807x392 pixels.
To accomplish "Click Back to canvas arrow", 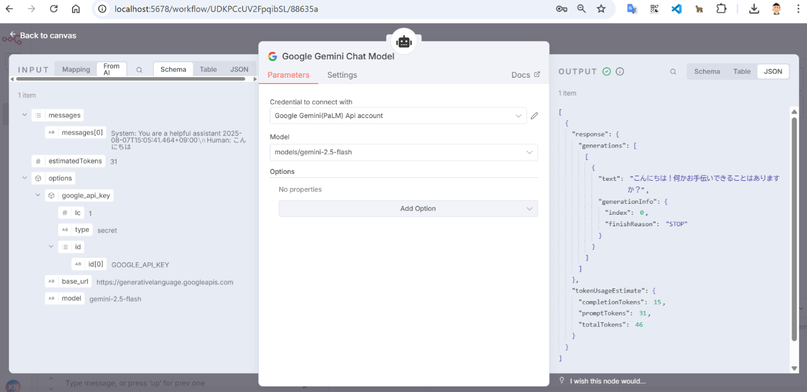I will (12, 35).
